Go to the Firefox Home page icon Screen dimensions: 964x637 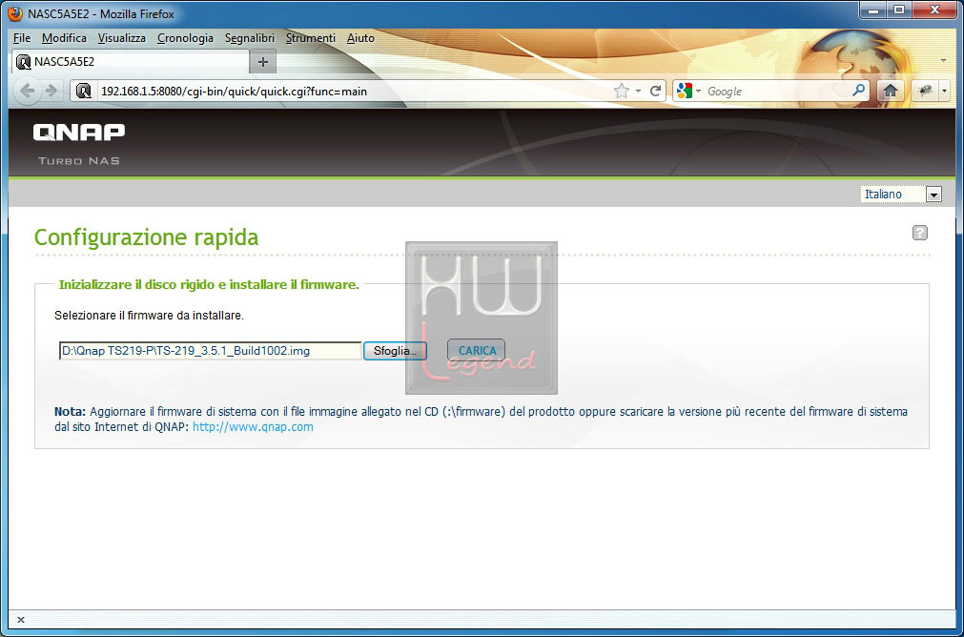tap(890, 91)
